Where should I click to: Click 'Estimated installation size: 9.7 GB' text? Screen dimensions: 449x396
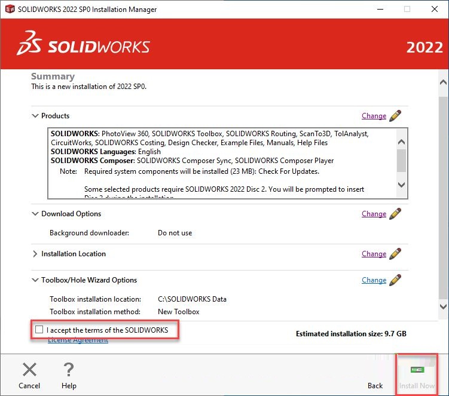click(351, 334)
